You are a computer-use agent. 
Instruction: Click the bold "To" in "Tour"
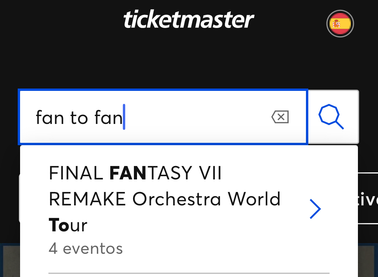point(59,225)
